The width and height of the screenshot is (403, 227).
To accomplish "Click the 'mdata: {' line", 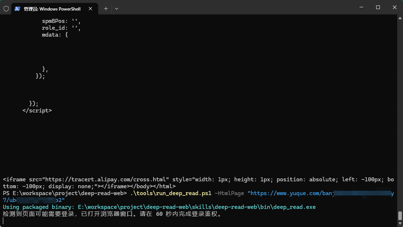I will coord(55,35).
